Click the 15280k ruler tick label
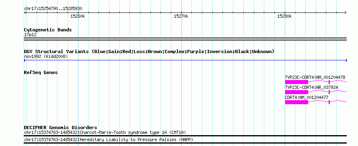This screenshot has height=146, width=358. click(284, 16)
